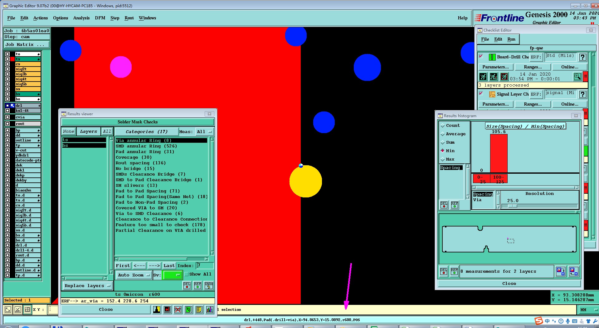This screenshot has height=328, width=599.
Task: Click the DEL icon in Results viewer
Action: coord(187,285)
